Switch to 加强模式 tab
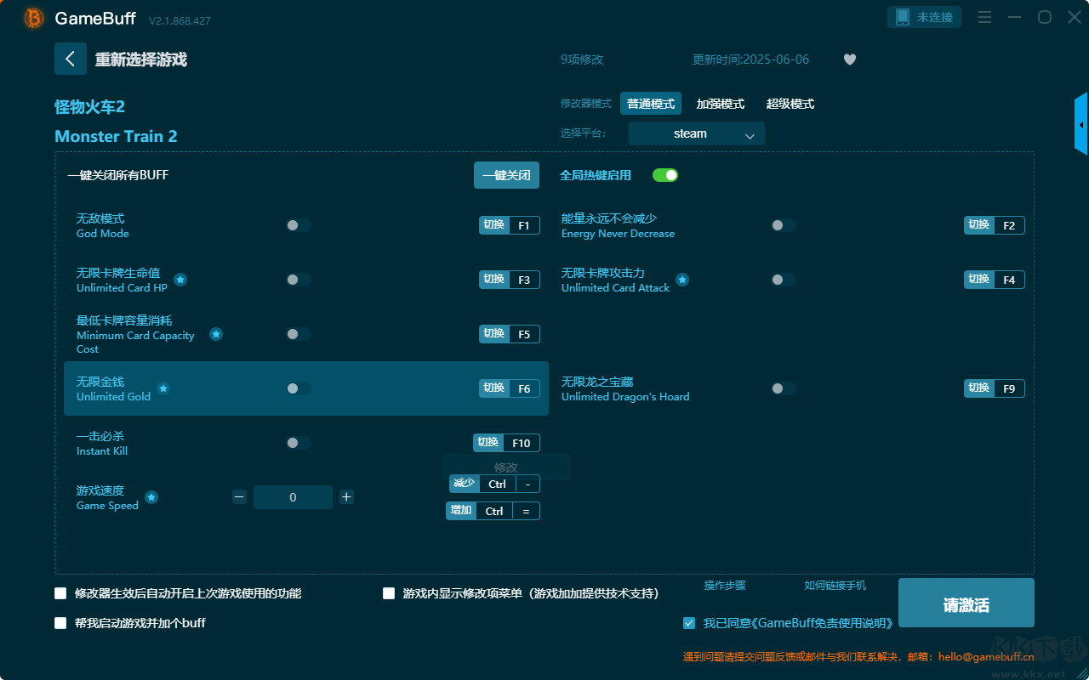 coord(721,104)
